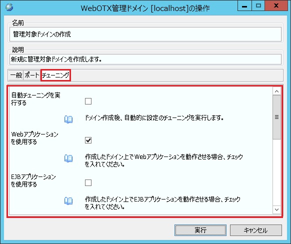Click the 説明 field with 新規に管理対象ドメインを作成します
291x244 pixels.
pyautogui.click(x=145, y=59)
